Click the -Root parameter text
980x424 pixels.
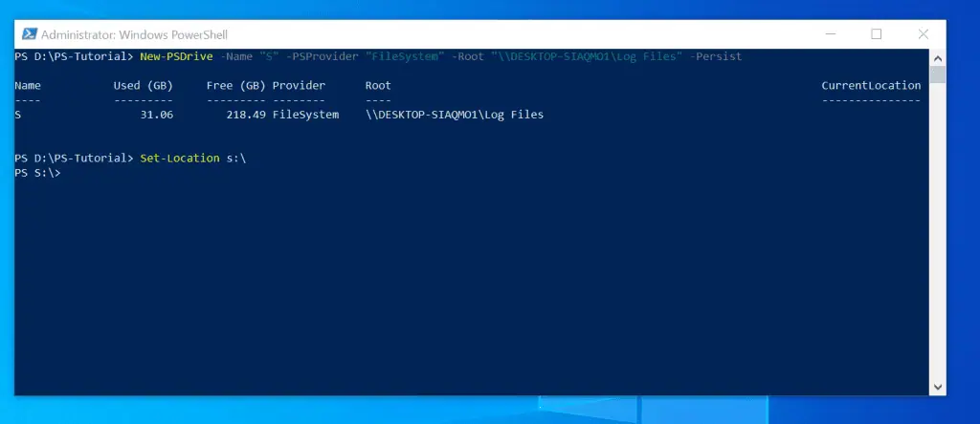tap(467, 56)
